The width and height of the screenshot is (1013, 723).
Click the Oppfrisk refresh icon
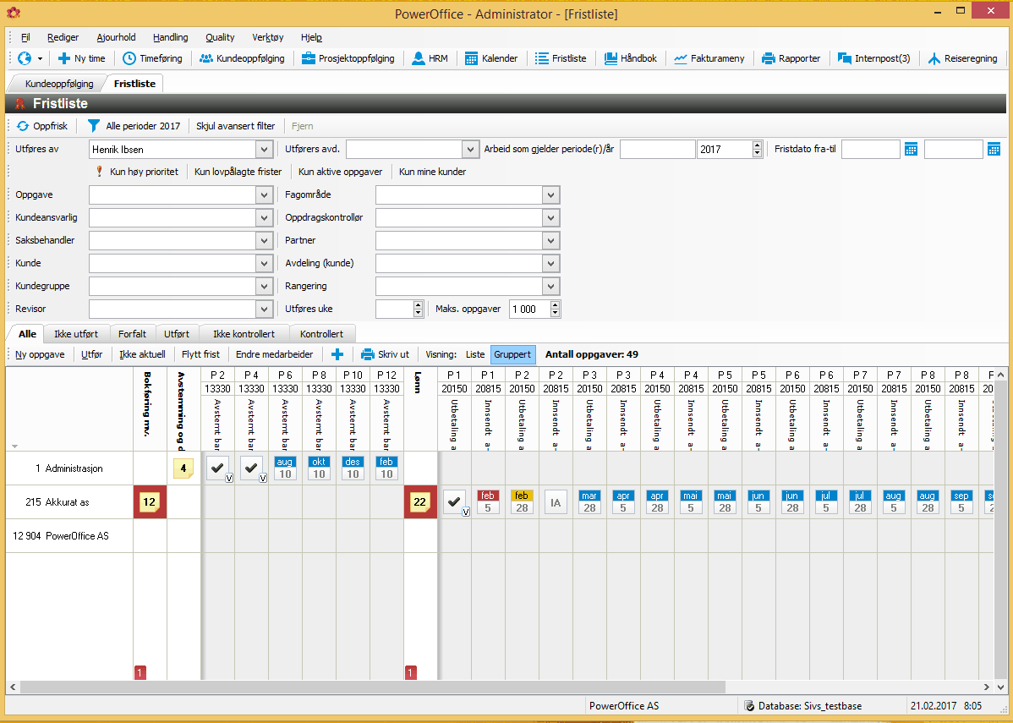[x=23, y=126]
